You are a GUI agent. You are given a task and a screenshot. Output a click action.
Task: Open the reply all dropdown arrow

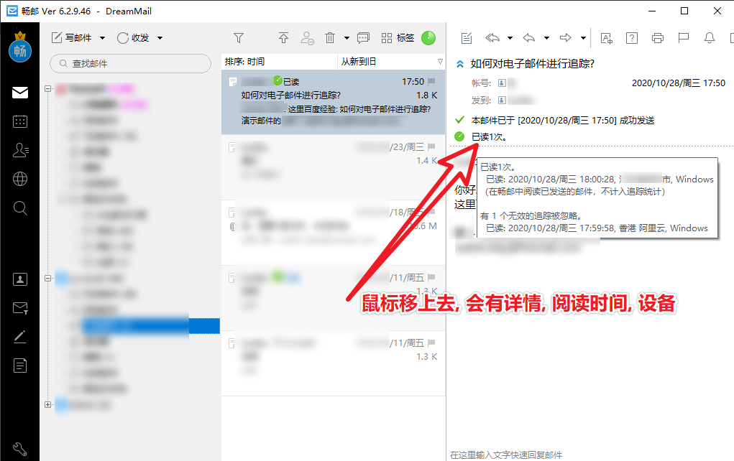click(510, 38)
